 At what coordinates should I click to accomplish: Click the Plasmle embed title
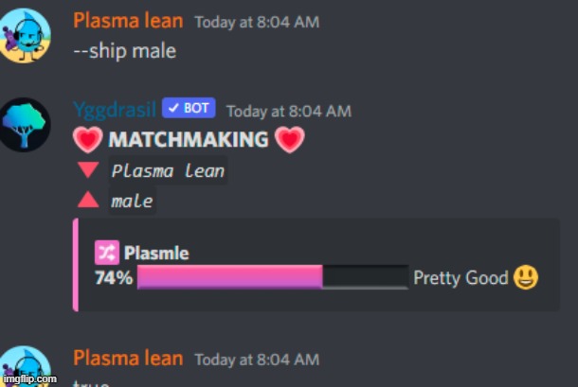(x=156, y=253)
